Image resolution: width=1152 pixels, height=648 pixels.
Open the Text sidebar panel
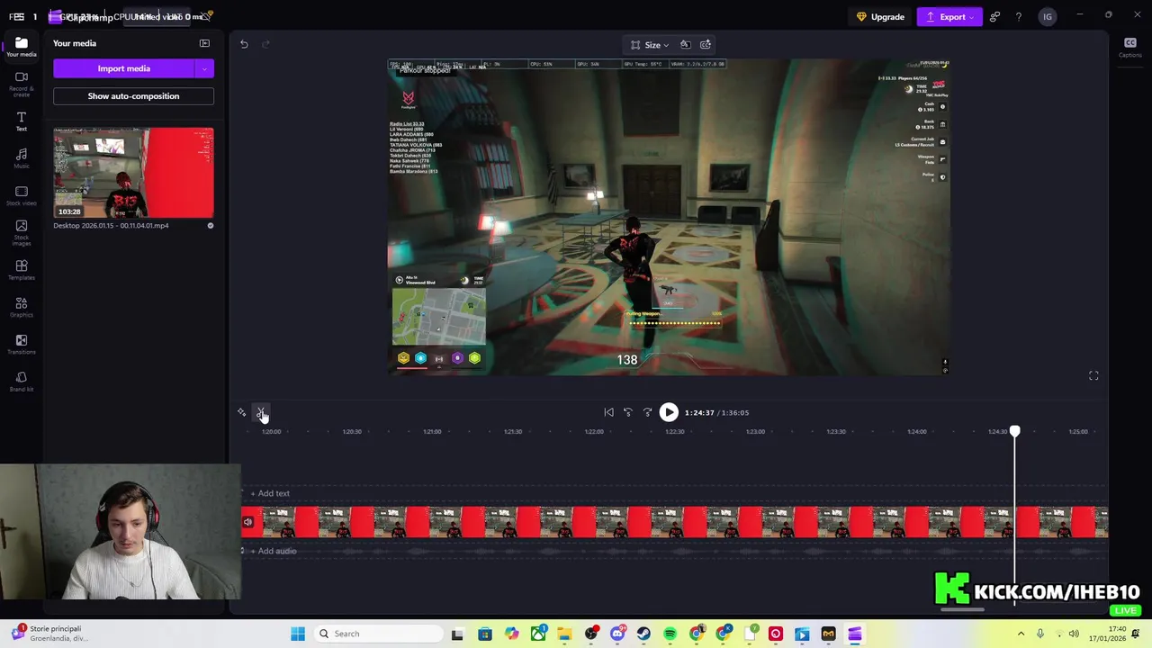22,121
